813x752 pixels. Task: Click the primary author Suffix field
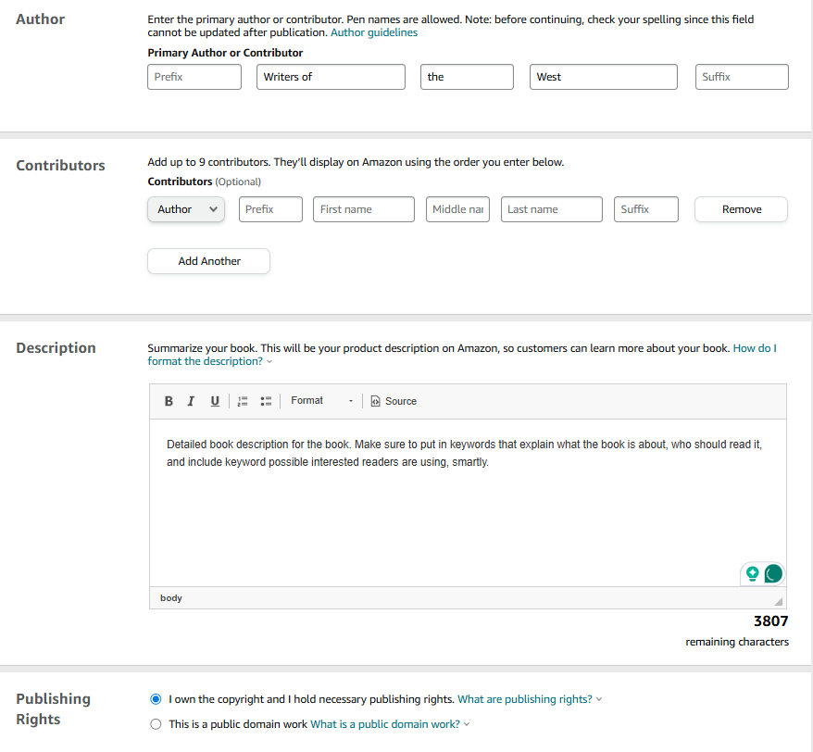742,77
